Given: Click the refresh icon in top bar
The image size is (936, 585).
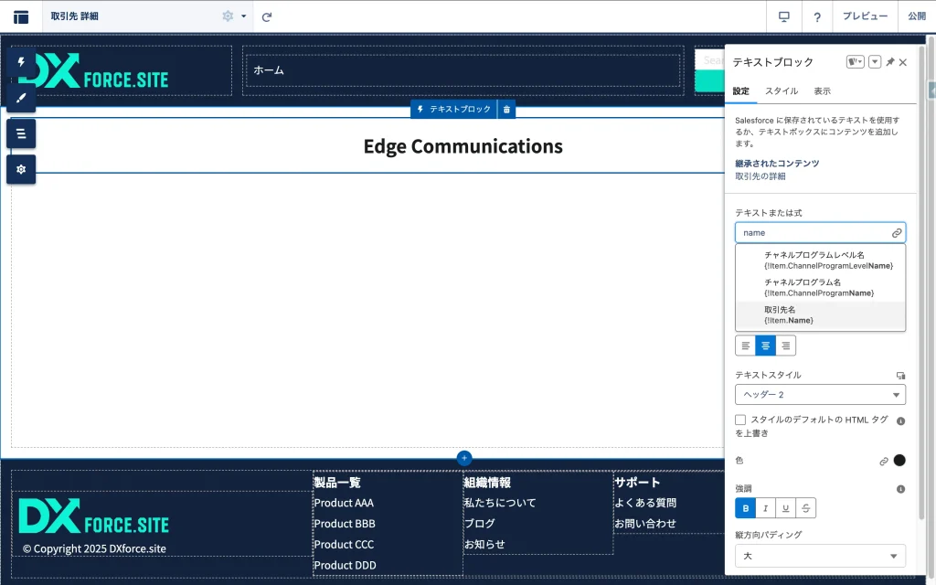Looking at the screenshot, I should pyautogui.click(x=267, y=16).
